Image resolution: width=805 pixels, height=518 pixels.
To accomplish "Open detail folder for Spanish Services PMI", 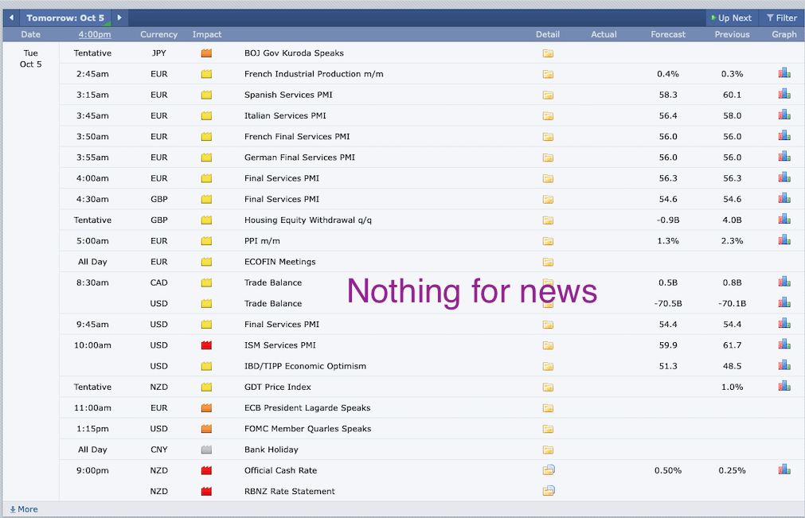I will (x=548, y=95).
